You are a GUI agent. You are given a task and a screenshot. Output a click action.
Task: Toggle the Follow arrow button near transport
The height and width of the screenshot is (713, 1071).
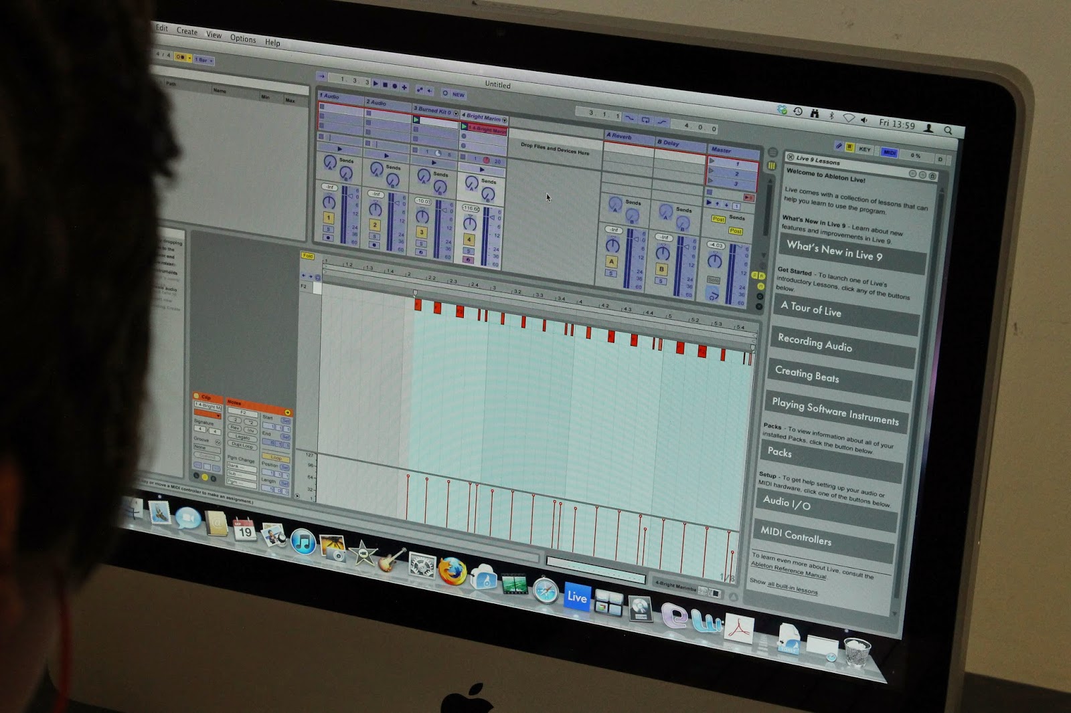[321, 76]
